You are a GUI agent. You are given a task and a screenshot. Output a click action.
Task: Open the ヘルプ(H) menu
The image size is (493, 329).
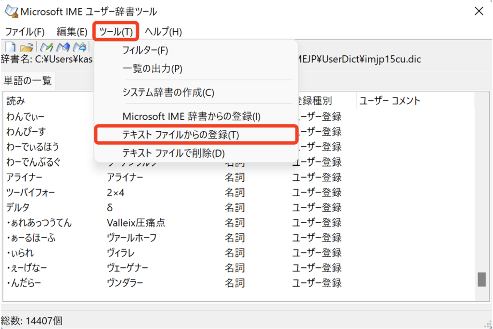[163, 32]
